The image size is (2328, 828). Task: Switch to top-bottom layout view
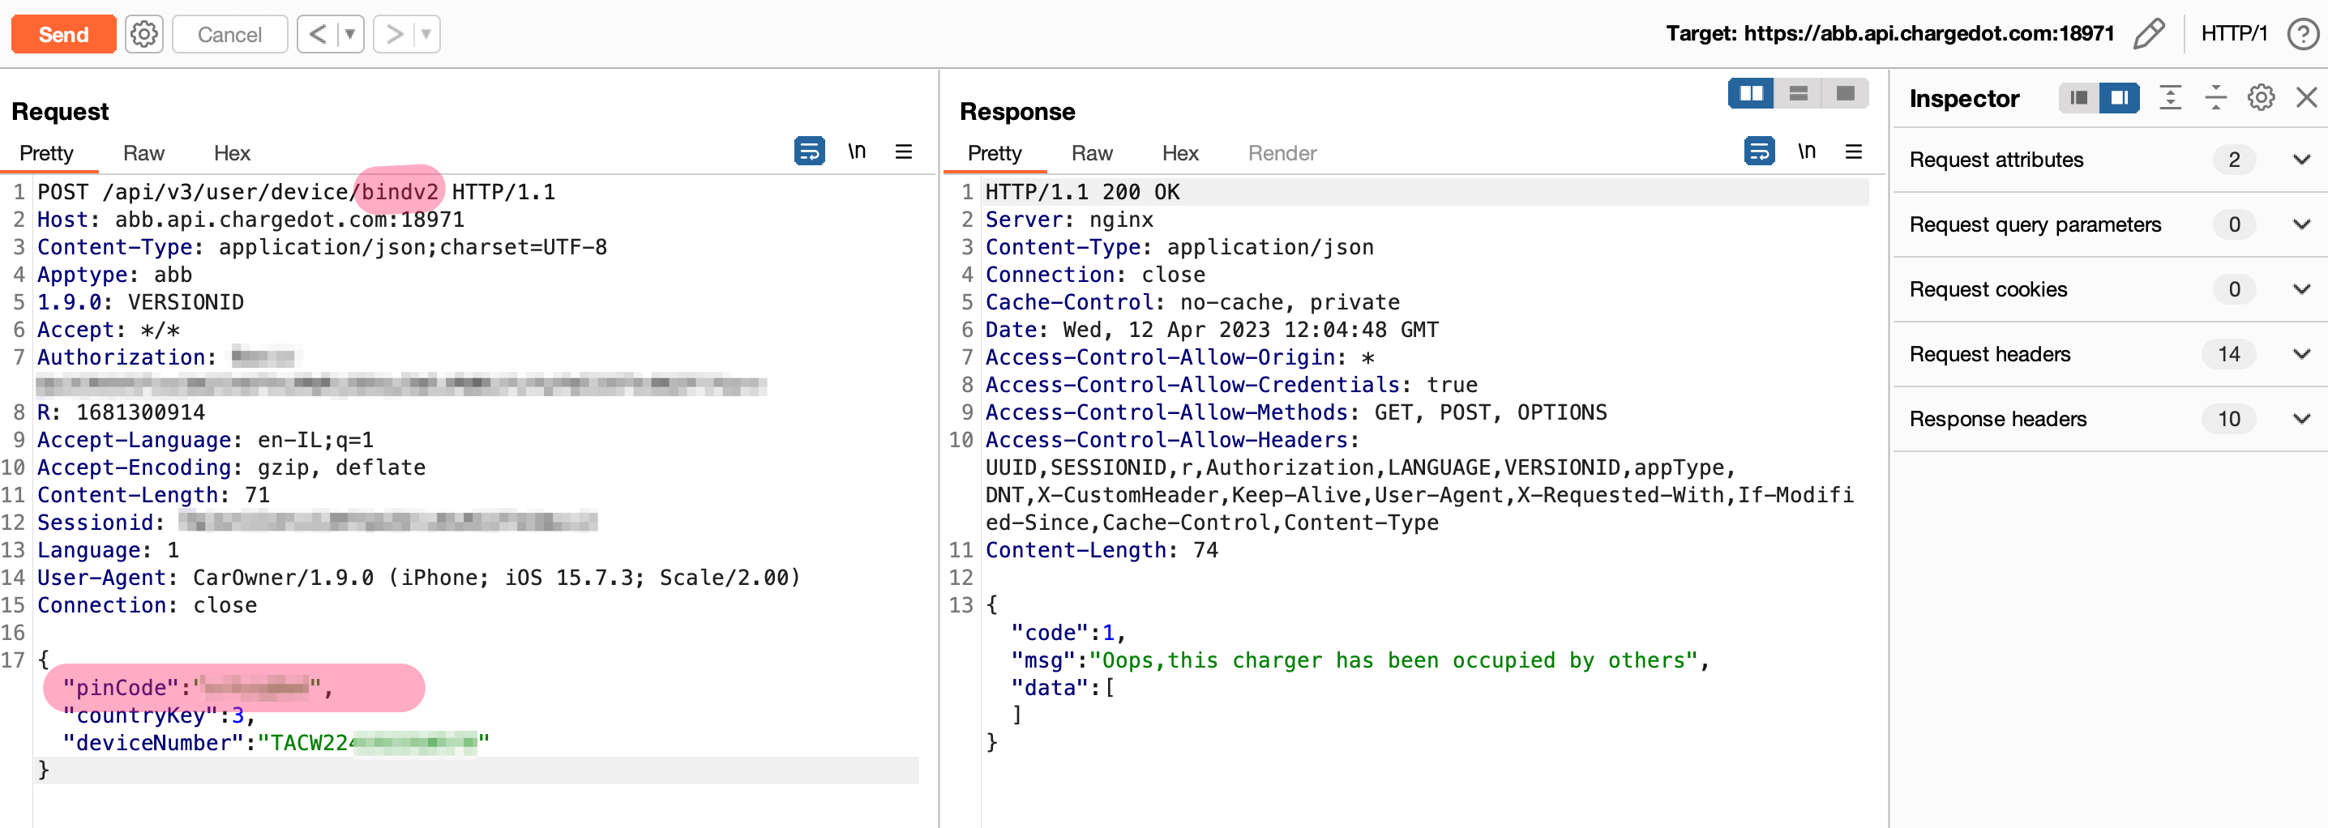(x=1799, y=93)
